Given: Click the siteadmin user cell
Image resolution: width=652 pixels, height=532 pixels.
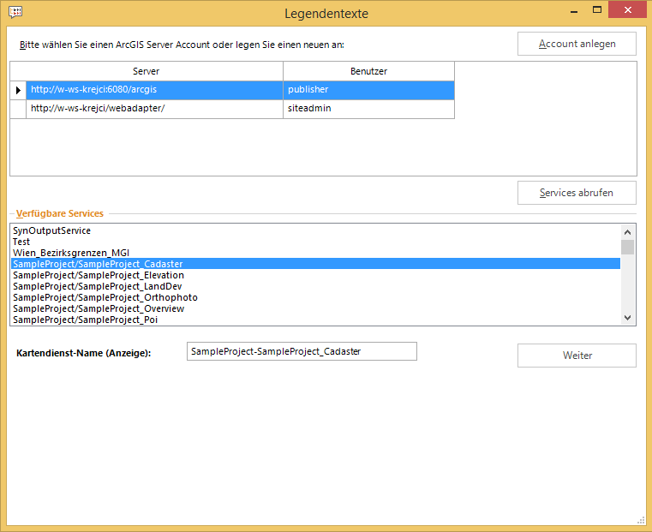Looking at the screenshot, I should 368,110.
